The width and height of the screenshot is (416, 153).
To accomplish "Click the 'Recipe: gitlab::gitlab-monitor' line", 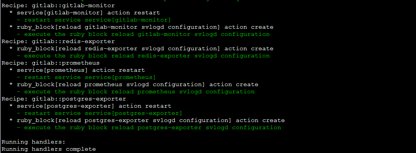I will click(x=58, y=6).
